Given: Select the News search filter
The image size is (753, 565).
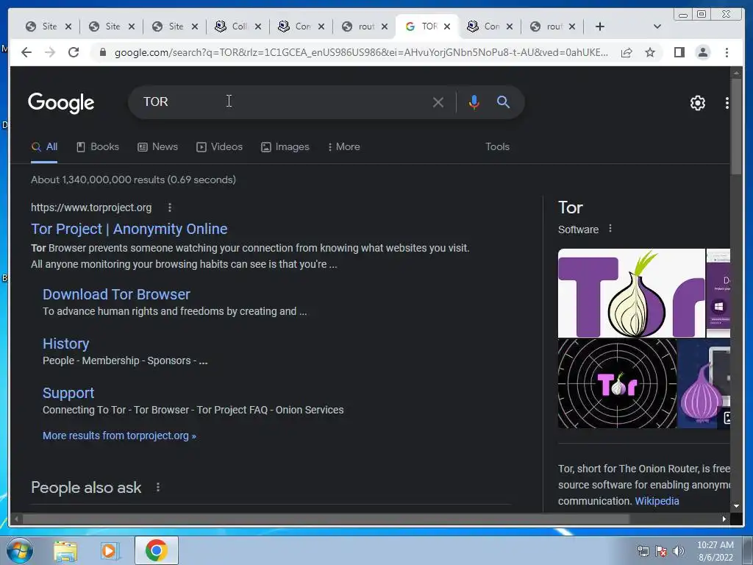Looking at the screenshot, I should (157, 147).
